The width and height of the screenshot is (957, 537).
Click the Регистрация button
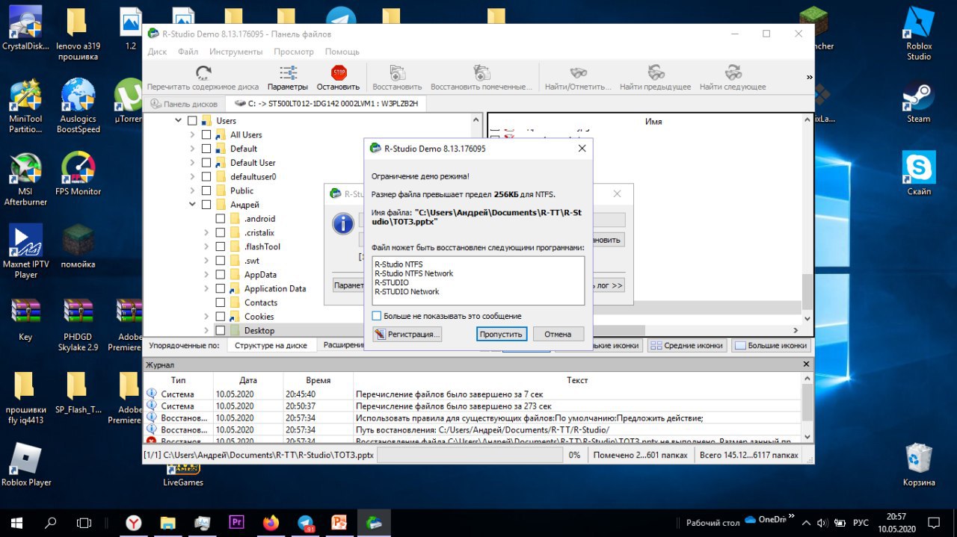point(407,334)
